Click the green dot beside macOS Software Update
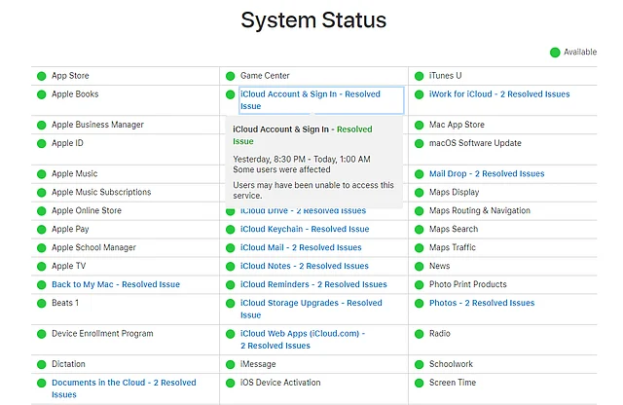The height and width of the screenshot is (405, 623). click(419, 143)
